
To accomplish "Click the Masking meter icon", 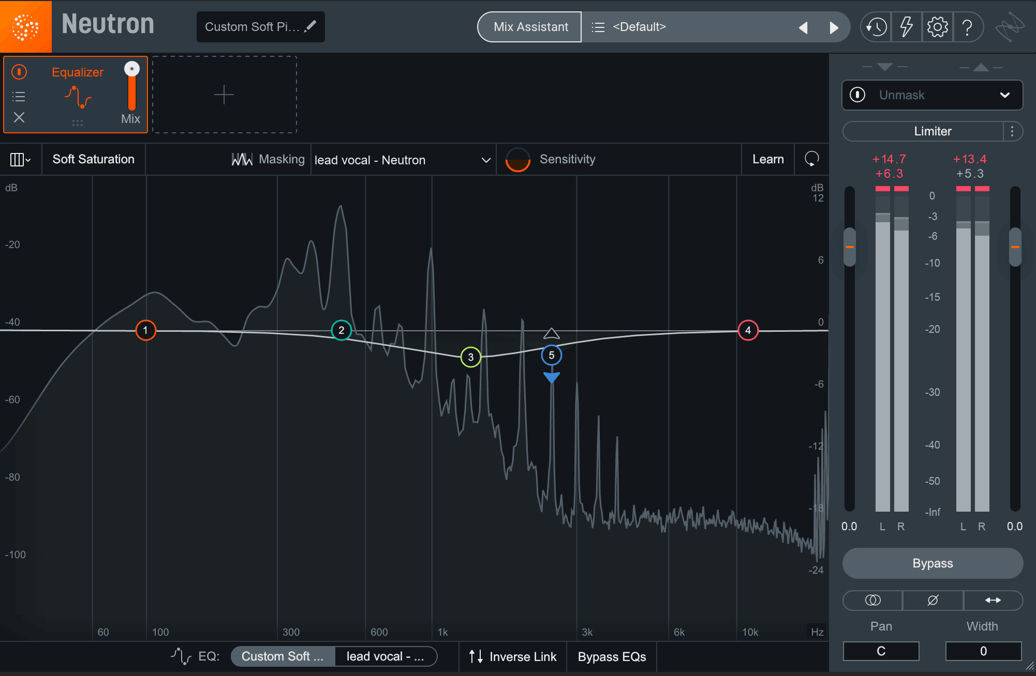I will tap(242, 159).
